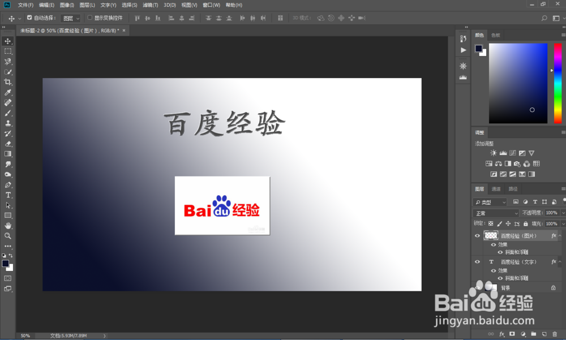
Task: Collapse effects of 百度经验（文字）layer
Action: tap(560, 262)
